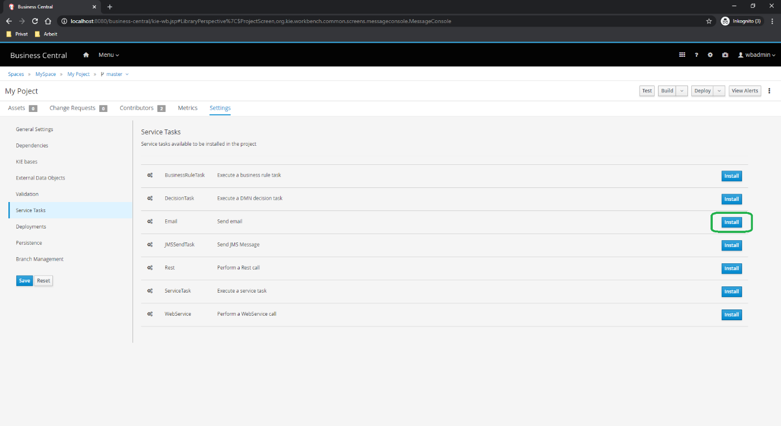Screen dimensions: 781x426
Task: Open the wbadmin user dropdown
Action: click(x=757, y=55)
